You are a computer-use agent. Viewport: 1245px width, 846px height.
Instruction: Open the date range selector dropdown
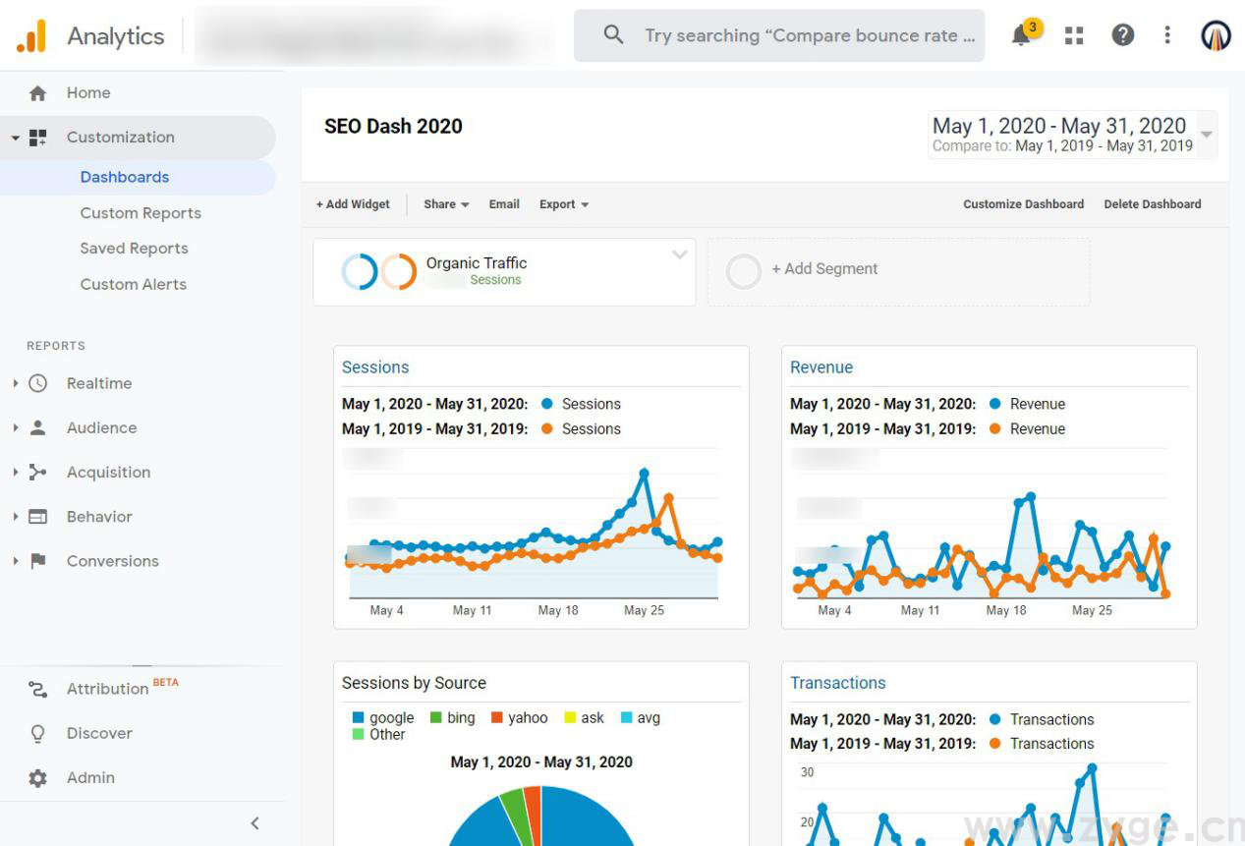coord(1071,135)
